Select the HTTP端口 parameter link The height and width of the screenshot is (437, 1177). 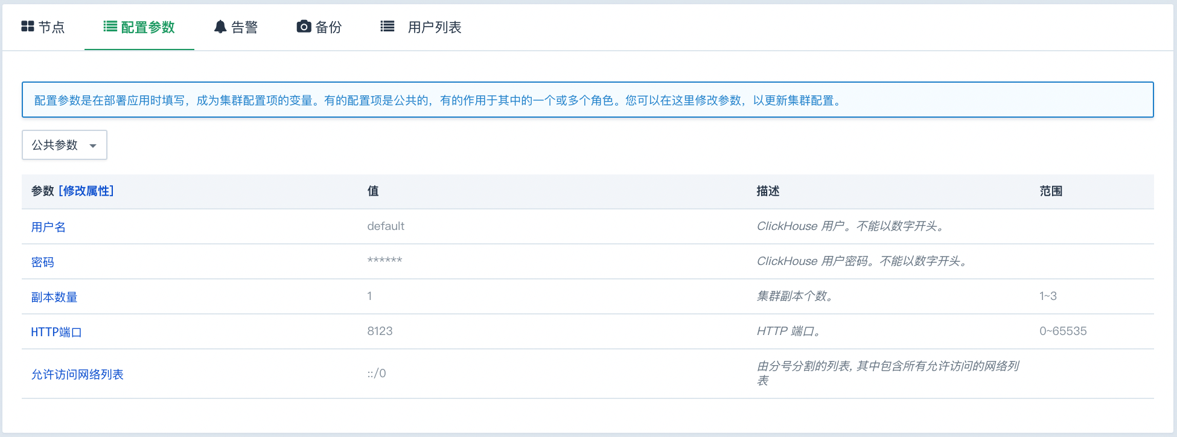[56, 332]
